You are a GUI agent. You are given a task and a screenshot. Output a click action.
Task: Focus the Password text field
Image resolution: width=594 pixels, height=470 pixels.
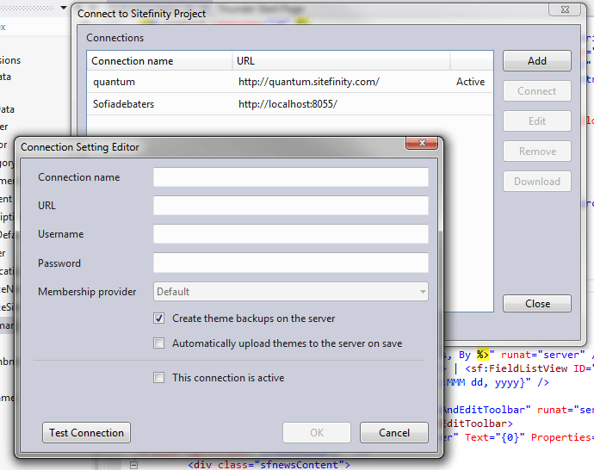(x=290, y=263)
